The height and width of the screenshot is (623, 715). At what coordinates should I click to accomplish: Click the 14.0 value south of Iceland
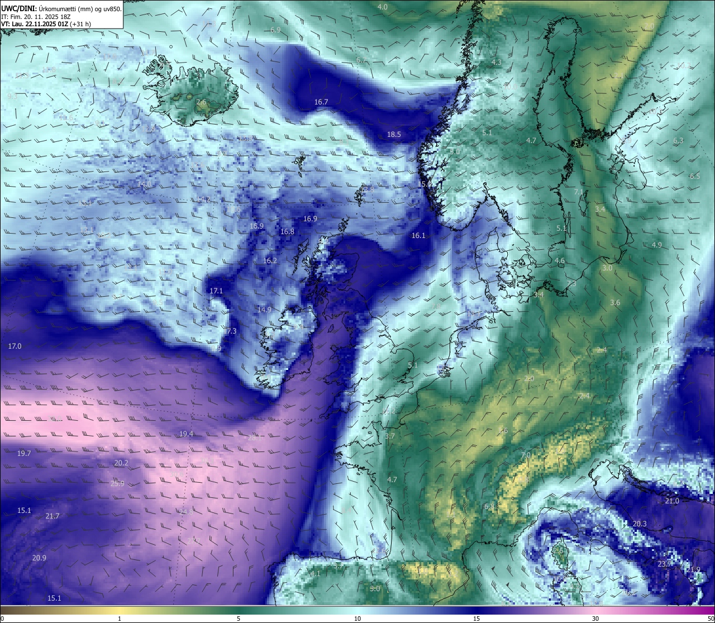(x=144, y=184)
